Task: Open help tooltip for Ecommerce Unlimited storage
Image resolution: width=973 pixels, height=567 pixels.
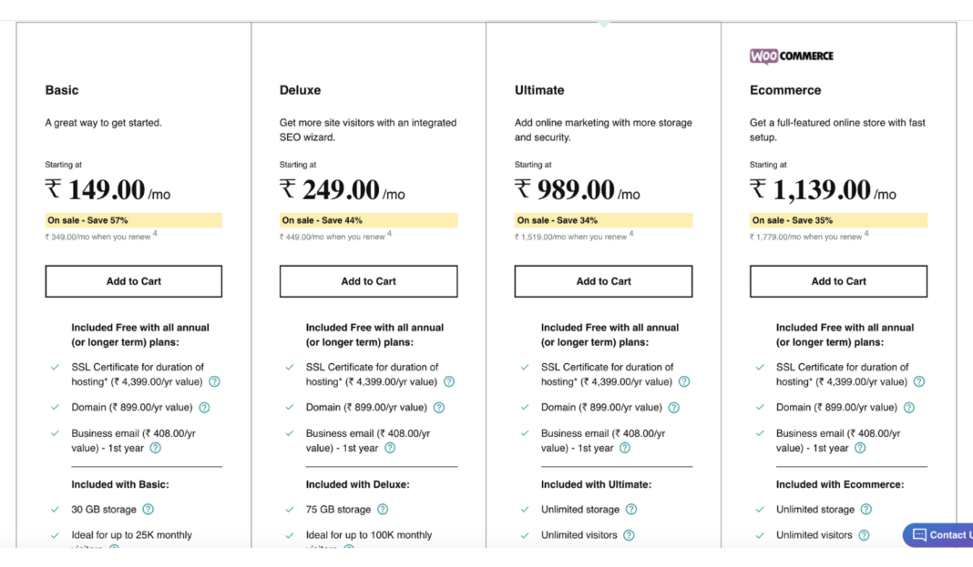Action: tap(865, 509)
